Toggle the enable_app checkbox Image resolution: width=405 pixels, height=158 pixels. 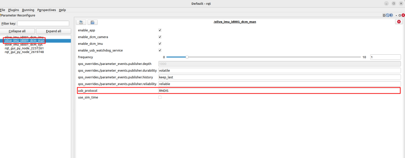[160, 30]
